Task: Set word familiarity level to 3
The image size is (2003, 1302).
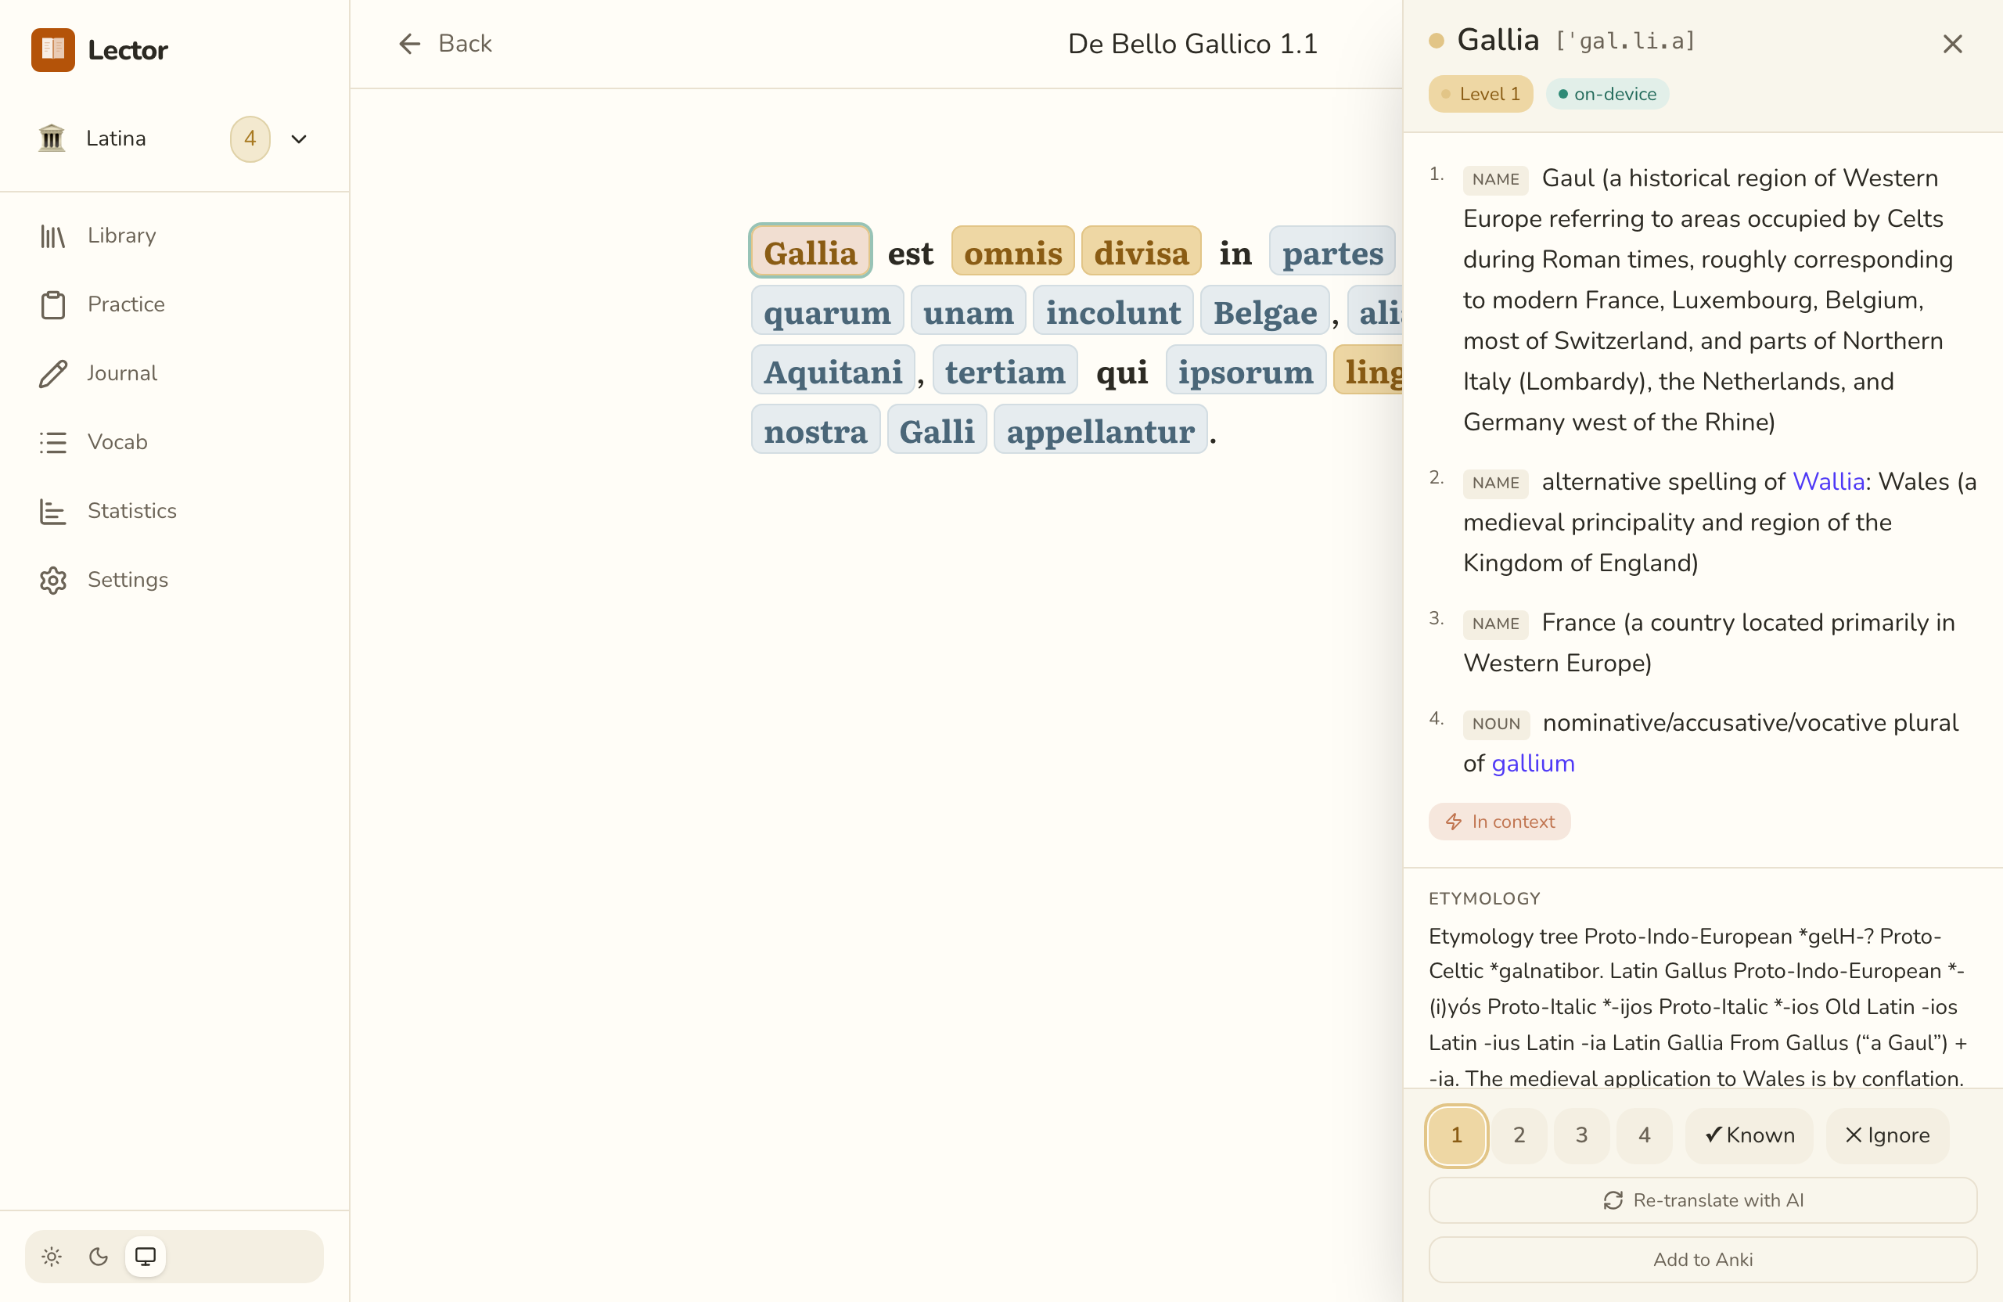Action: pyautogui.click(x=1581, y=1135)
